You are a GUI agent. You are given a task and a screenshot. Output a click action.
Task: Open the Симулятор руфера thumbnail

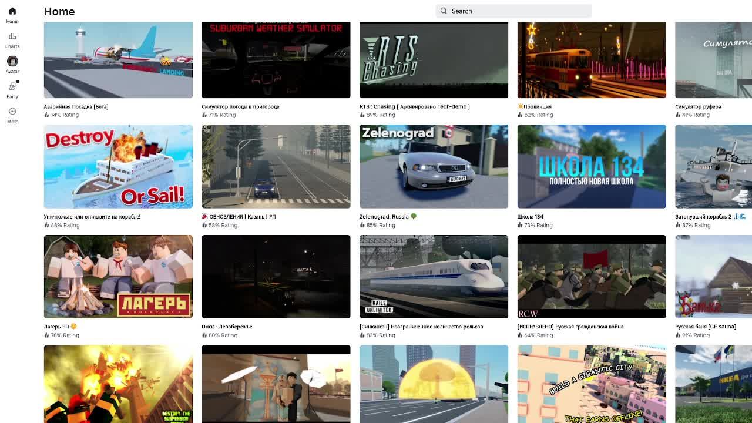tap(713, 60)
